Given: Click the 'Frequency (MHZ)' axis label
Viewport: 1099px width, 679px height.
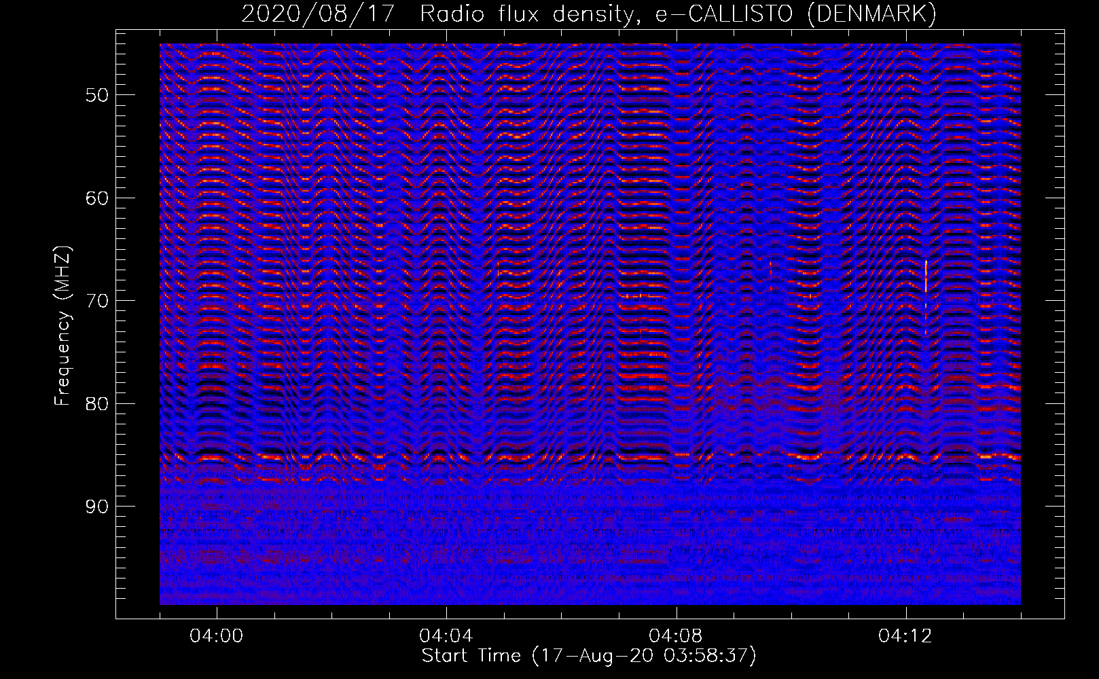Looking at the screenshot, I should click(x=62, y=326).
